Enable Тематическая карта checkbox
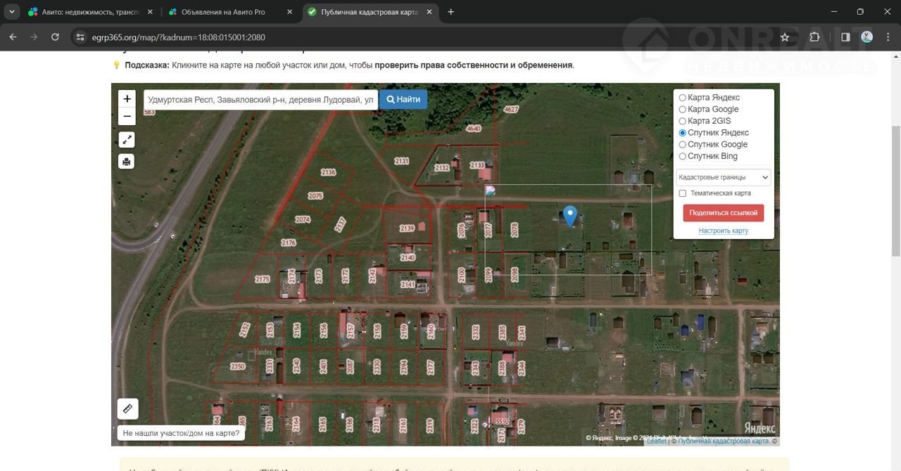 (x=682, y=193)
